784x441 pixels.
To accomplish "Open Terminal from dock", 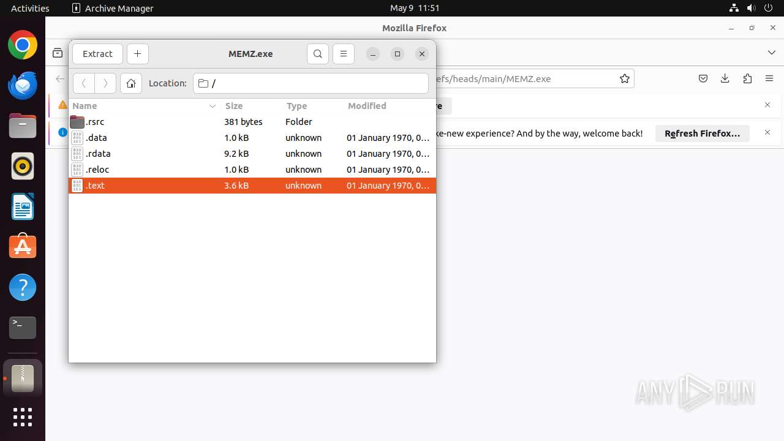I will pos(23,328).
